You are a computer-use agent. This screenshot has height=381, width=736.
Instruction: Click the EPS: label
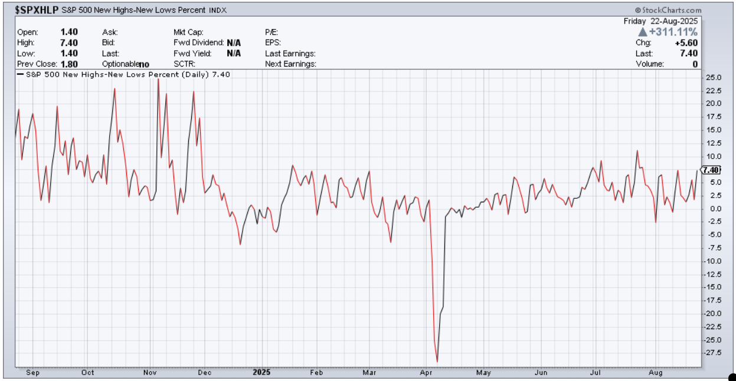(x=273, y=42)
